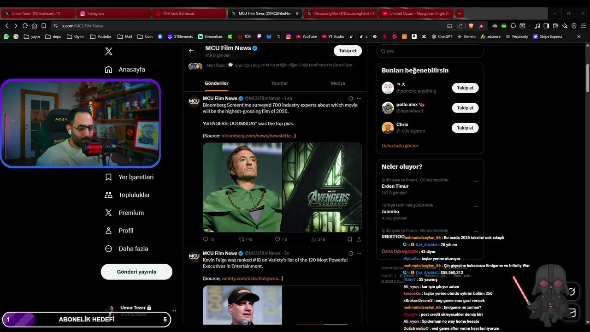Click Grok icon on the Bloomberg post
The height and width of the screenshot is (332, 590).
pos(351,98)
